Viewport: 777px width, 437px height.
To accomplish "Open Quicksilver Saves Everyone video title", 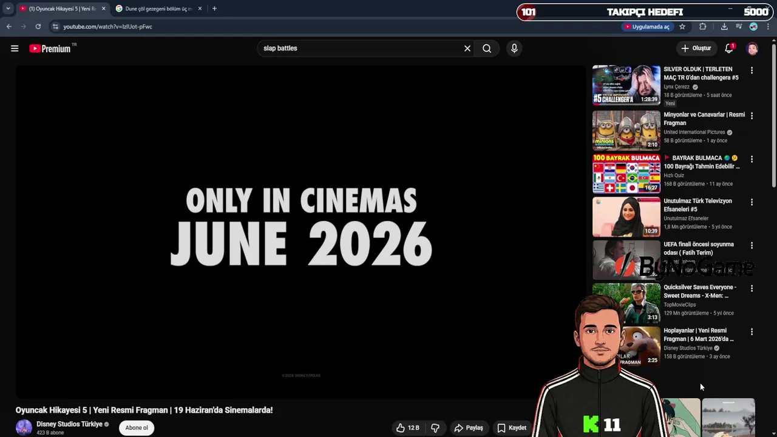I will coord(700,291).
